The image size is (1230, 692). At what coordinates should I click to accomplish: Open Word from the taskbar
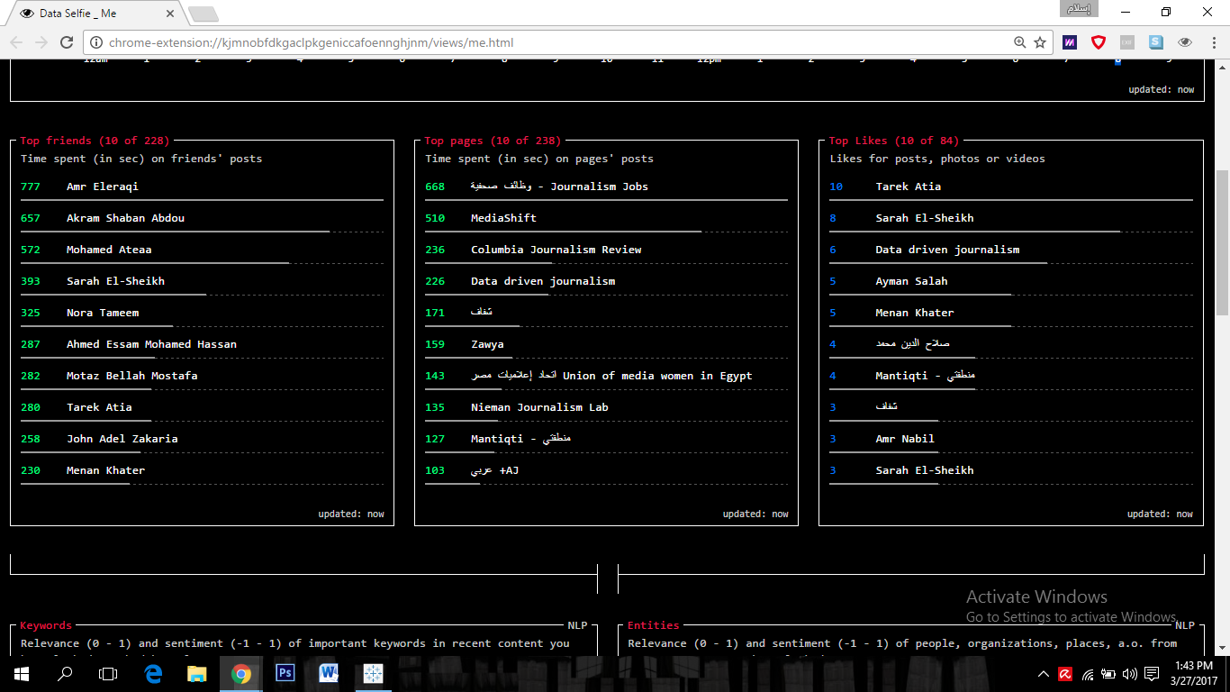[328, 673]
